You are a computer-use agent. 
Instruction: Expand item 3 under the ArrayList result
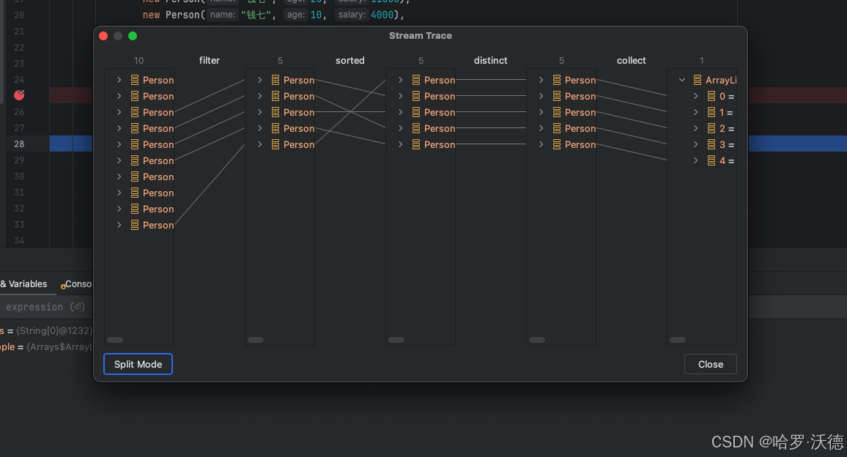click(695, 144)
